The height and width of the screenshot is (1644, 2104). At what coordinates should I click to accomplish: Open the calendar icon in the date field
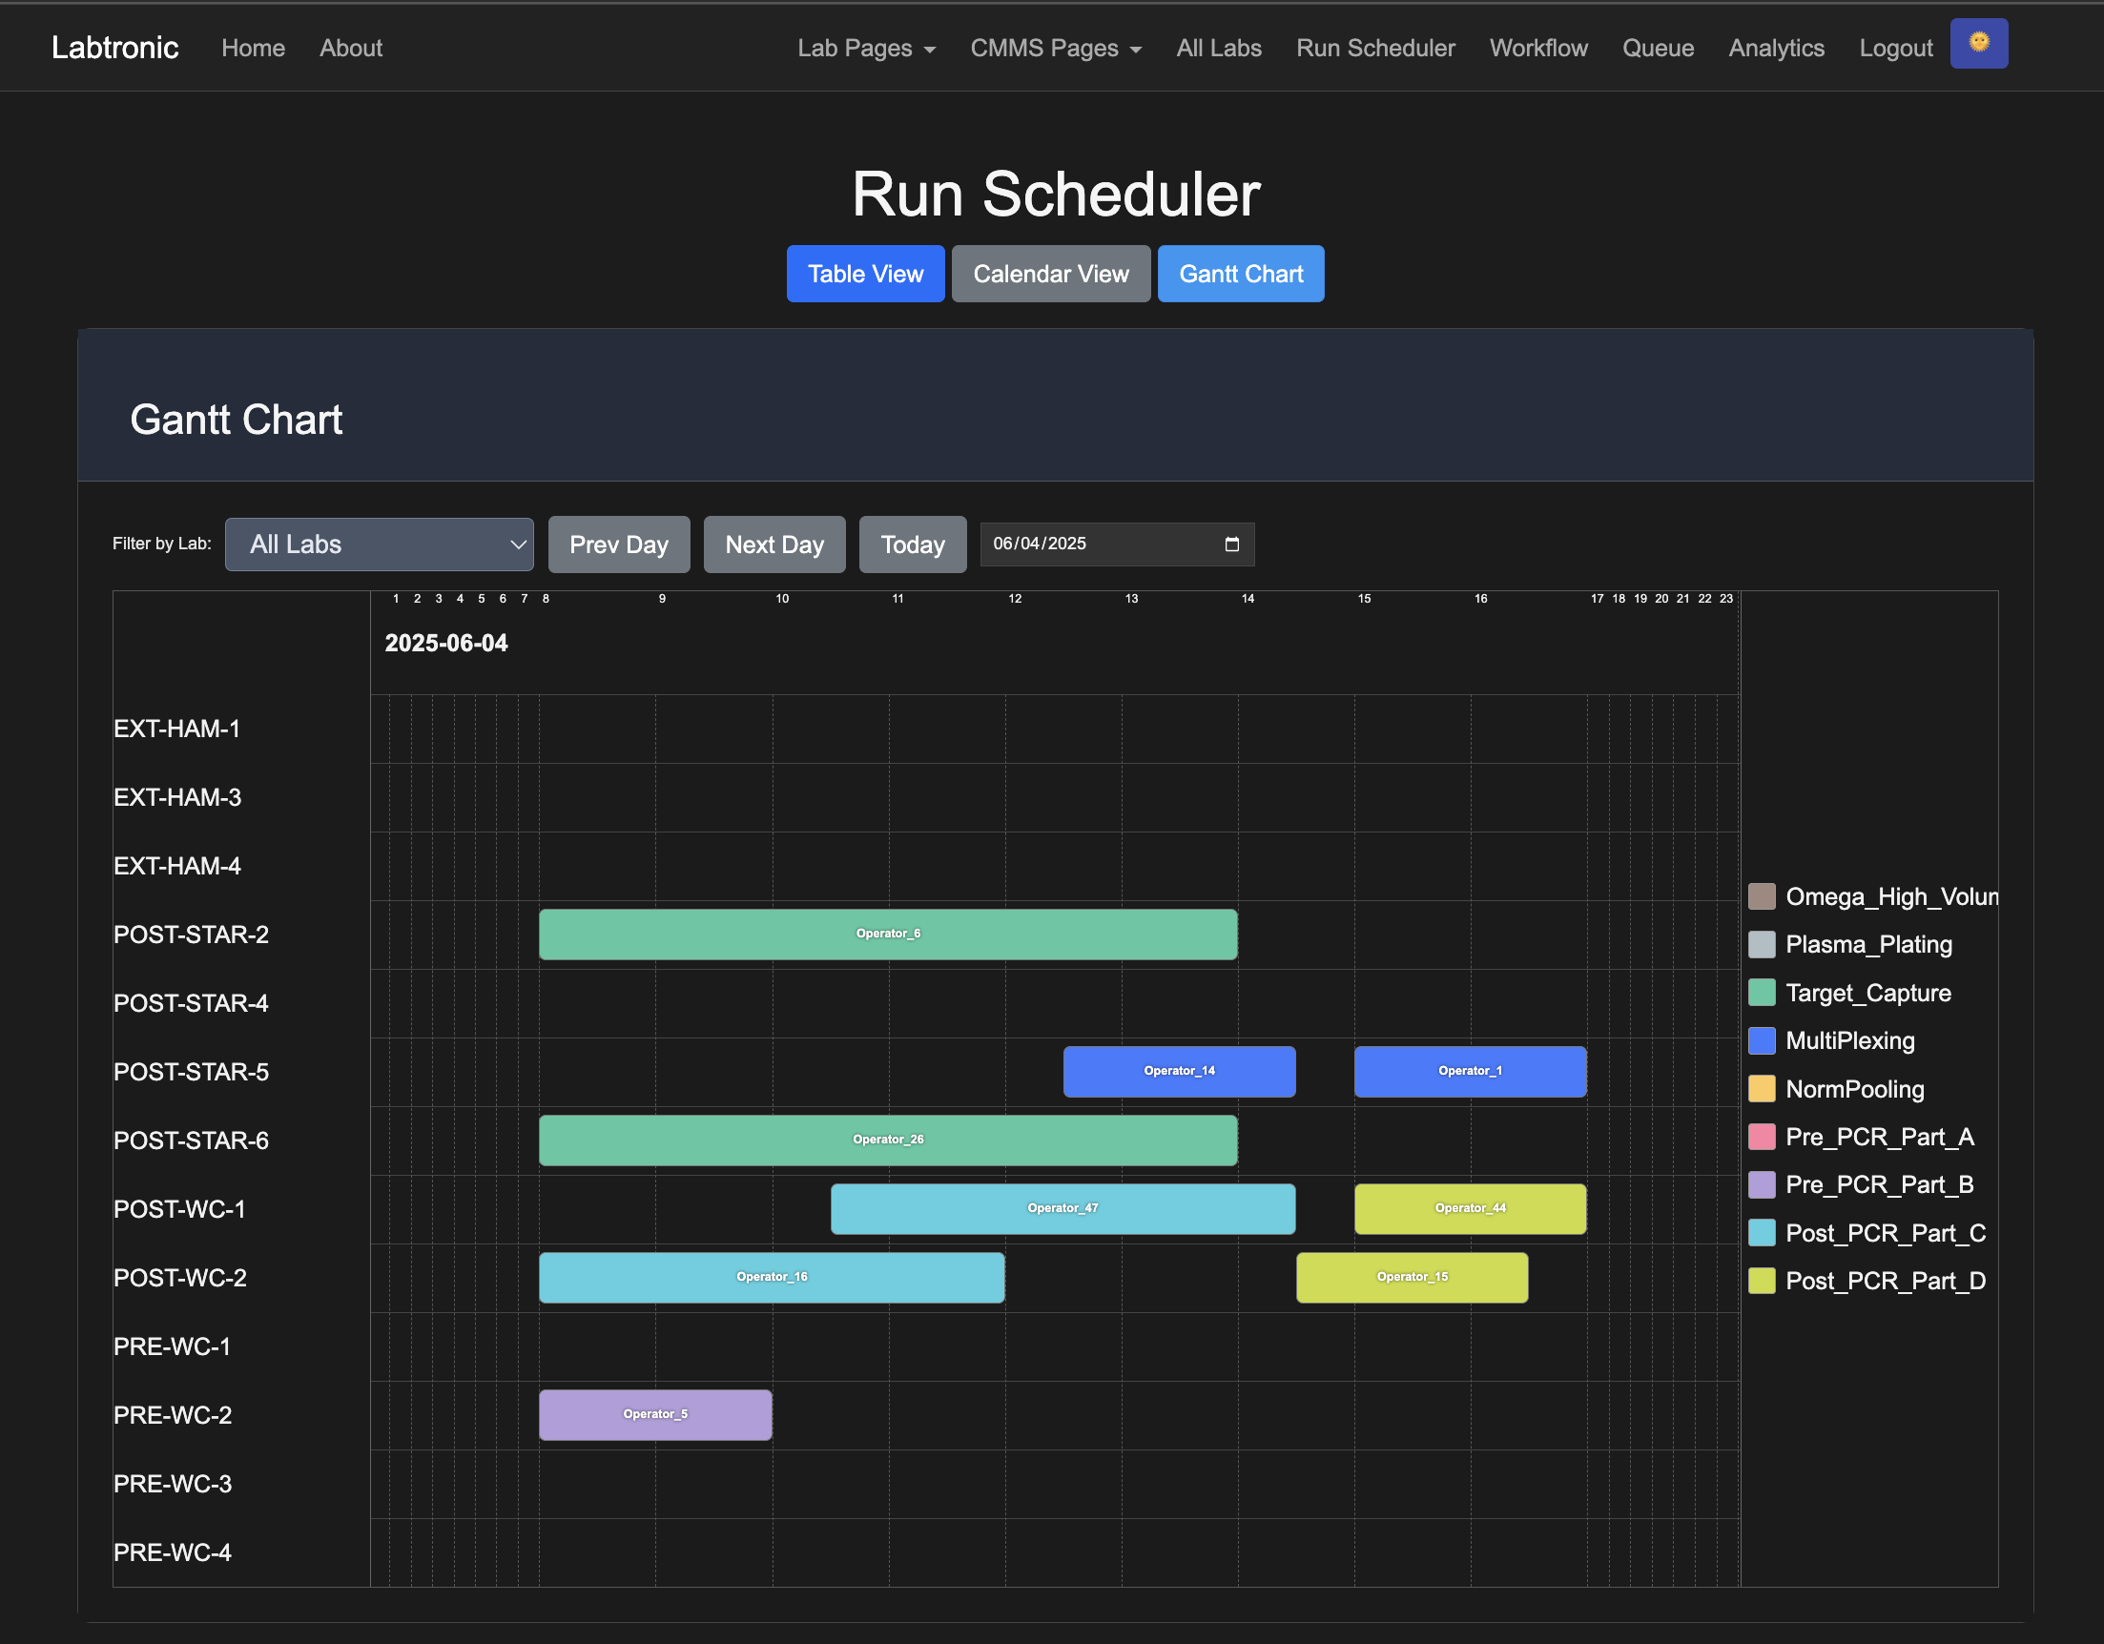[x=1231, y=545]
